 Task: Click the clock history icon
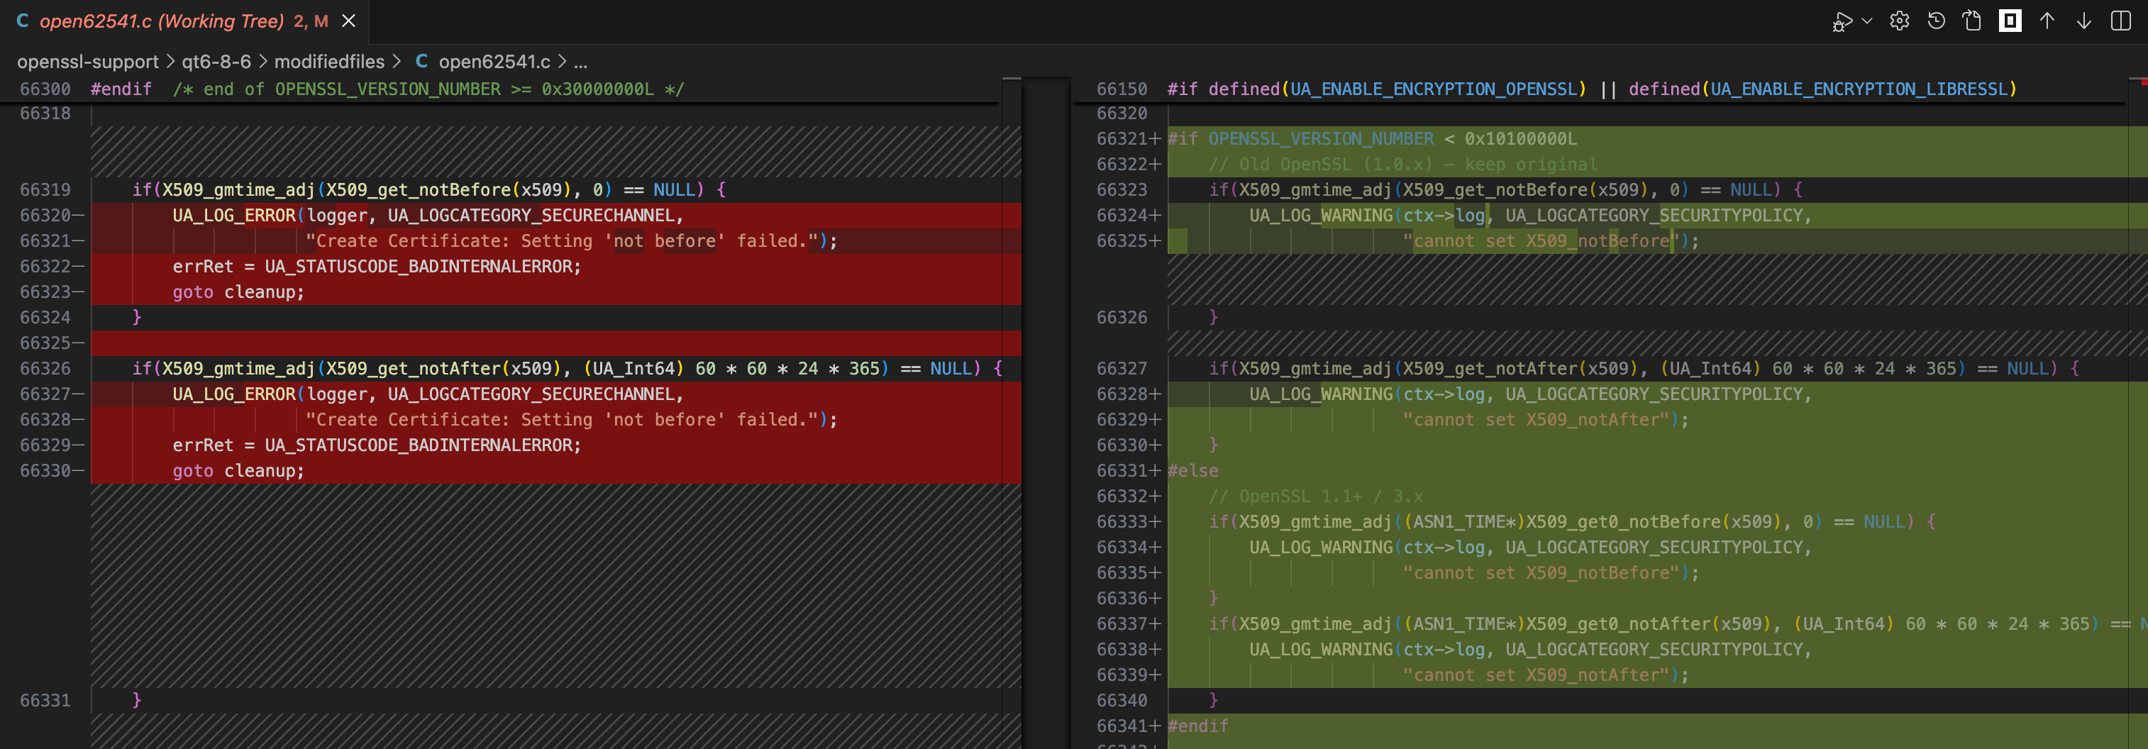coord(1936,21)
